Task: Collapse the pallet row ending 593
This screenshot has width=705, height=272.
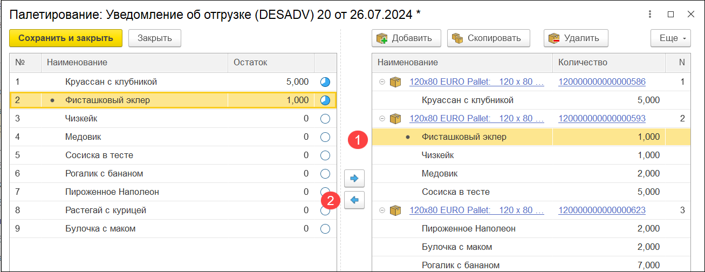Action: [x=382, y=119]
